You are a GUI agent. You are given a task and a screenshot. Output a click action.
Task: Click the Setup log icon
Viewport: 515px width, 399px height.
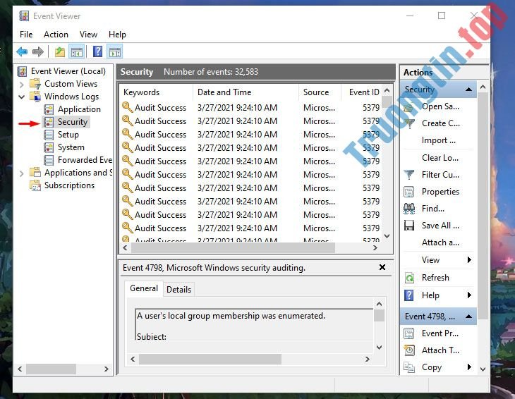click(x=49, y=135)
